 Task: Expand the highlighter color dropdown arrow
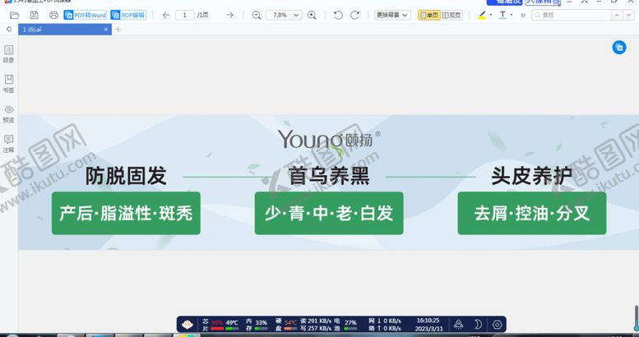coord(491,15)
